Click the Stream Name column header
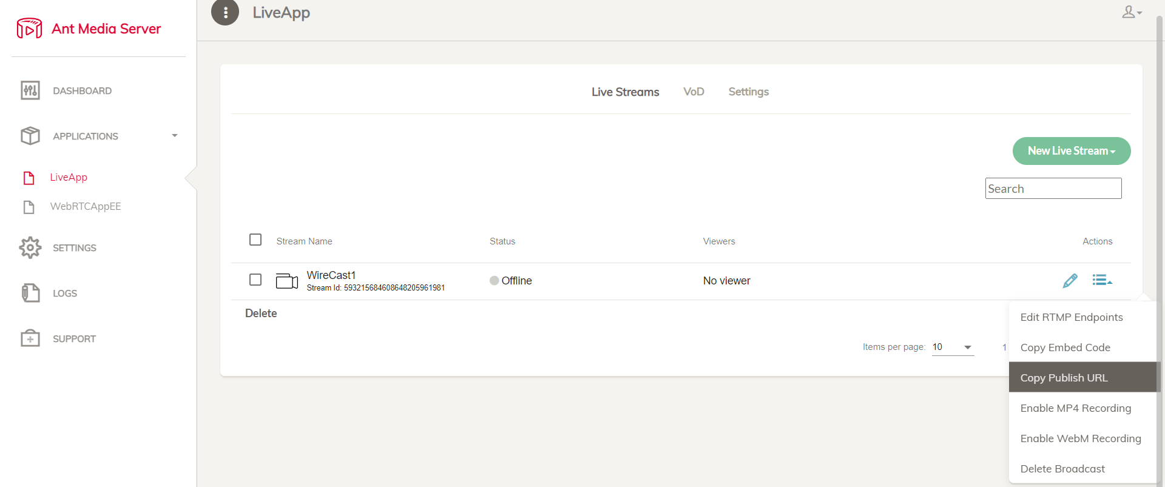This screenshot has width=1165, height=487. (x=304, y=241)
